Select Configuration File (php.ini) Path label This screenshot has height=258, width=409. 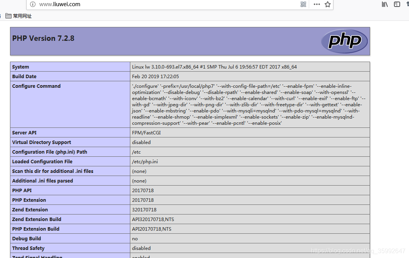click(50, 152)
